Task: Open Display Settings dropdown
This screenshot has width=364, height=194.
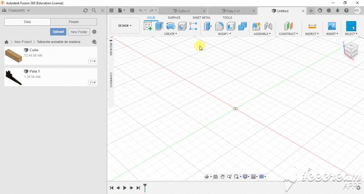Action: (x=246, y=177)
